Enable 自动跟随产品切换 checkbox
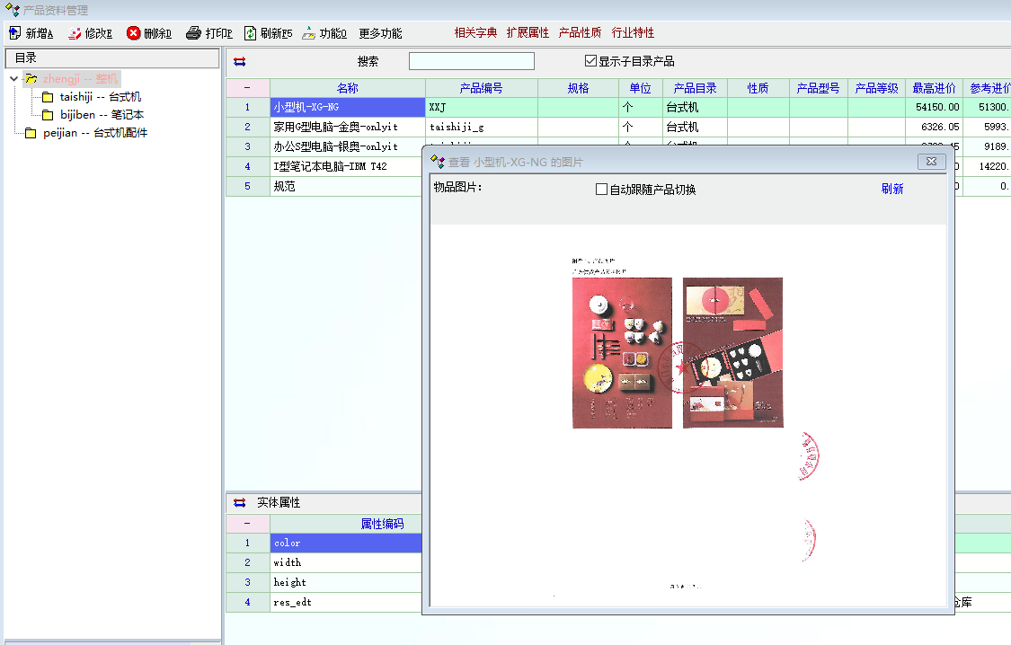The width and height of the screenshot is (1011, 645). 602,190
